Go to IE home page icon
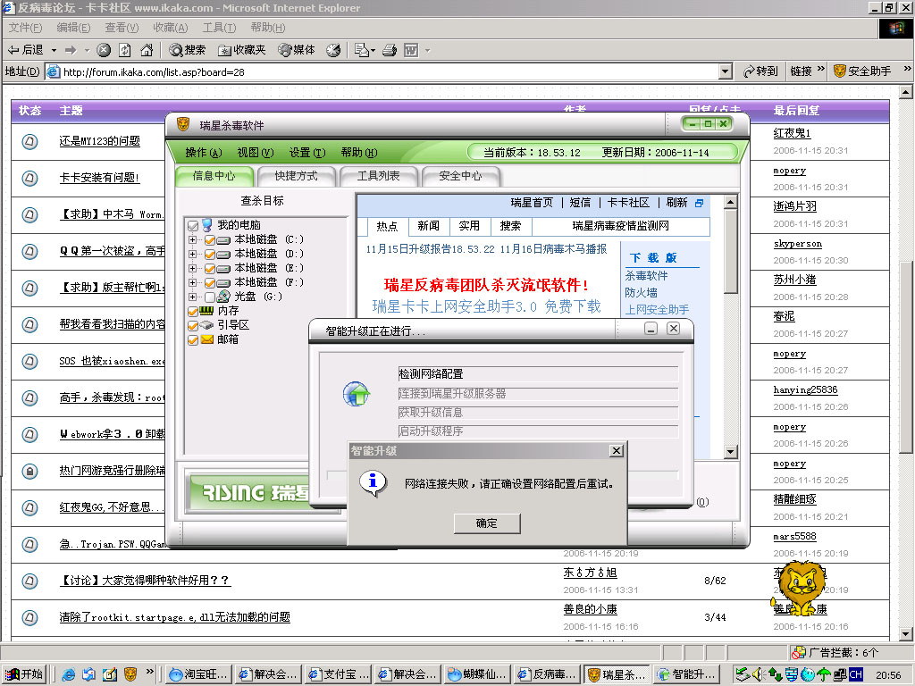The height and width of the screenshot is (686, 915). tap(147, 50)
